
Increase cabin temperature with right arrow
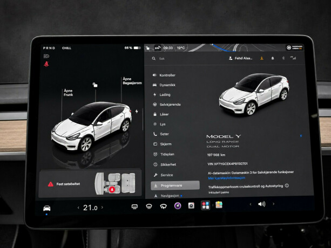102,208
